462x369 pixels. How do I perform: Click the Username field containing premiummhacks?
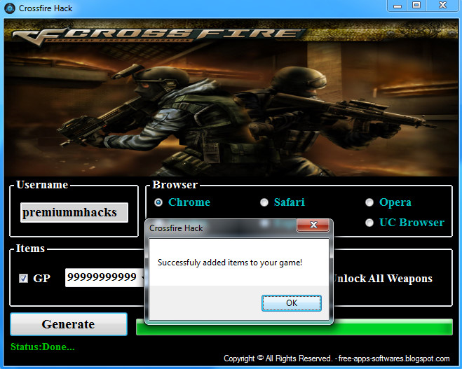click(74, 212)
